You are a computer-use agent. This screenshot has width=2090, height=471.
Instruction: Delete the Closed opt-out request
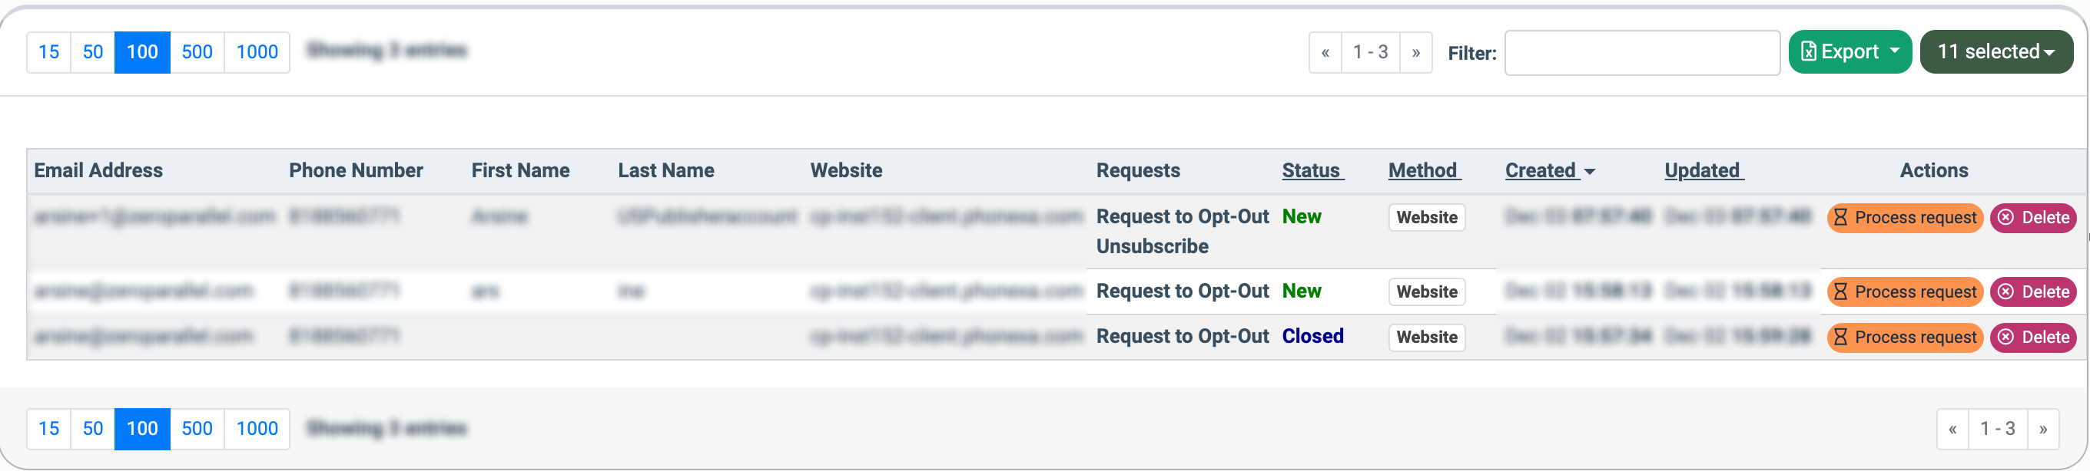tap(2033, 338)
